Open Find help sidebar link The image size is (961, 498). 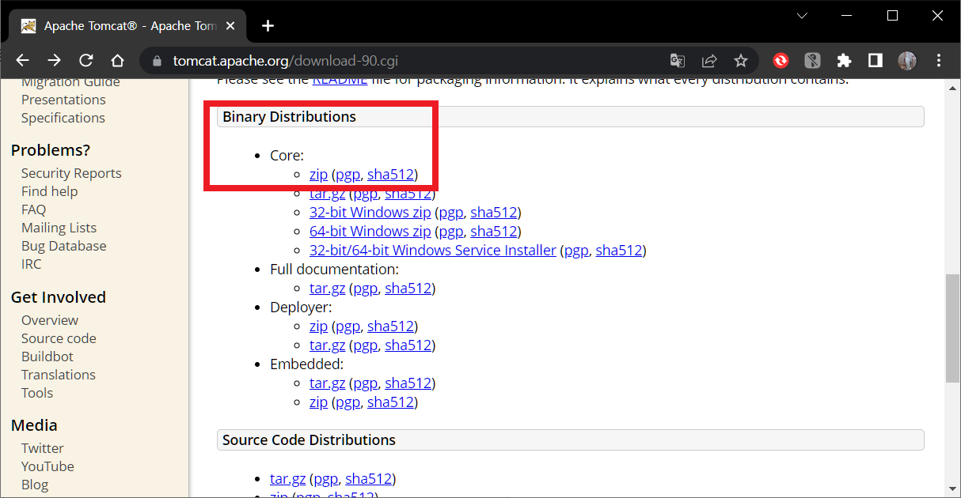click(50, 191)
